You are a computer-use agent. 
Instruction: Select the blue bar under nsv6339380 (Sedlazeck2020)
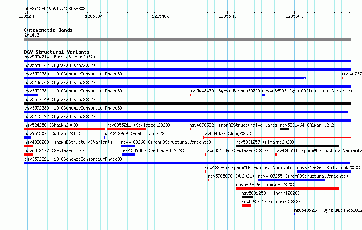[129, 155]
